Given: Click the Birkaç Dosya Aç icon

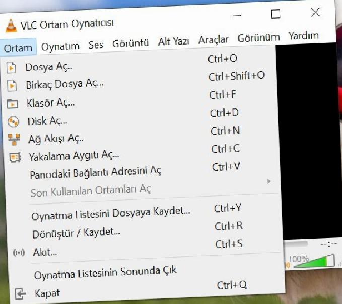Looking at the screenshot, I should point(12,85).
